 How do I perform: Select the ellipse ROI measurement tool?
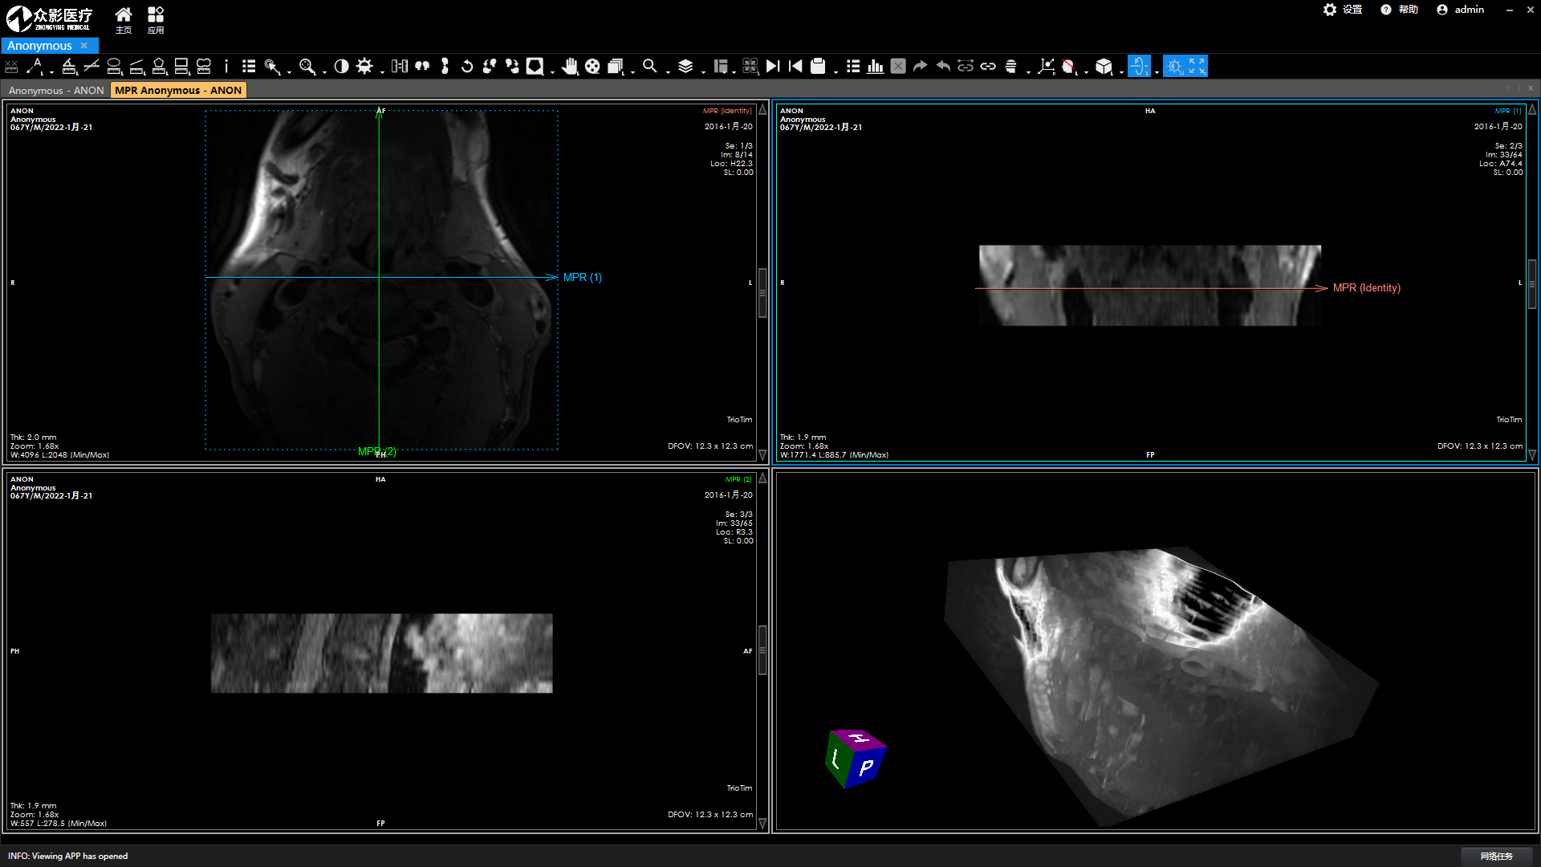coord(114,67)
